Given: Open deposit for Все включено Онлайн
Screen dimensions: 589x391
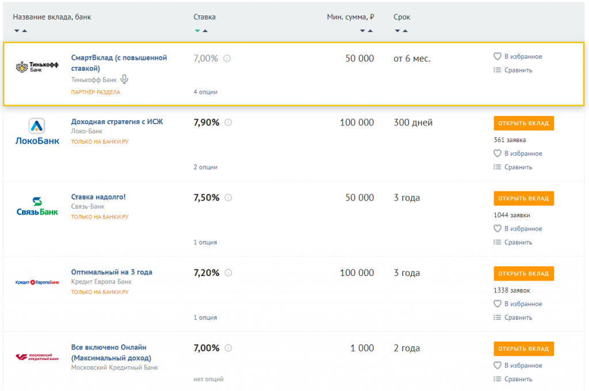Looking at the screenshot, I should point(523,348).
